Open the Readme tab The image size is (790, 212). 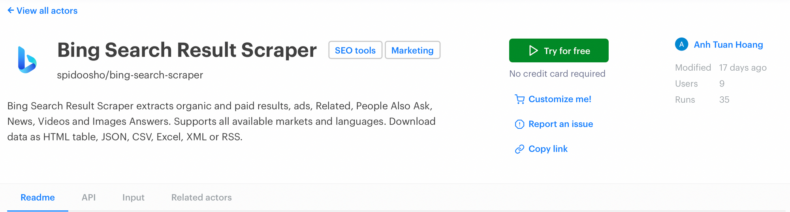[38, 197]
